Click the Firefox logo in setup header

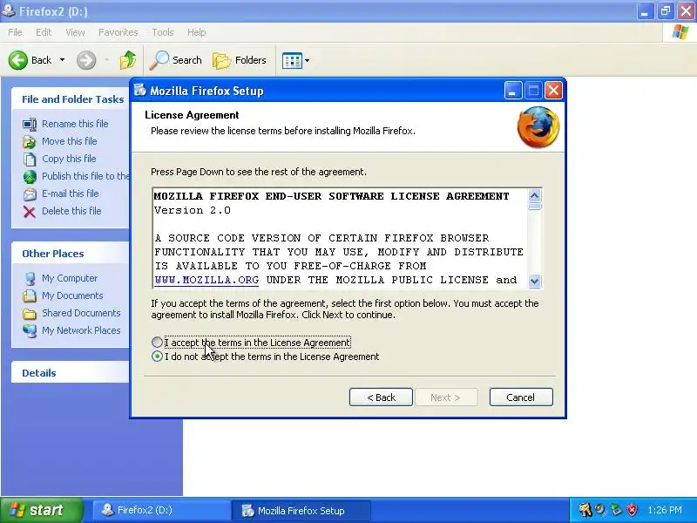[538, 127]
